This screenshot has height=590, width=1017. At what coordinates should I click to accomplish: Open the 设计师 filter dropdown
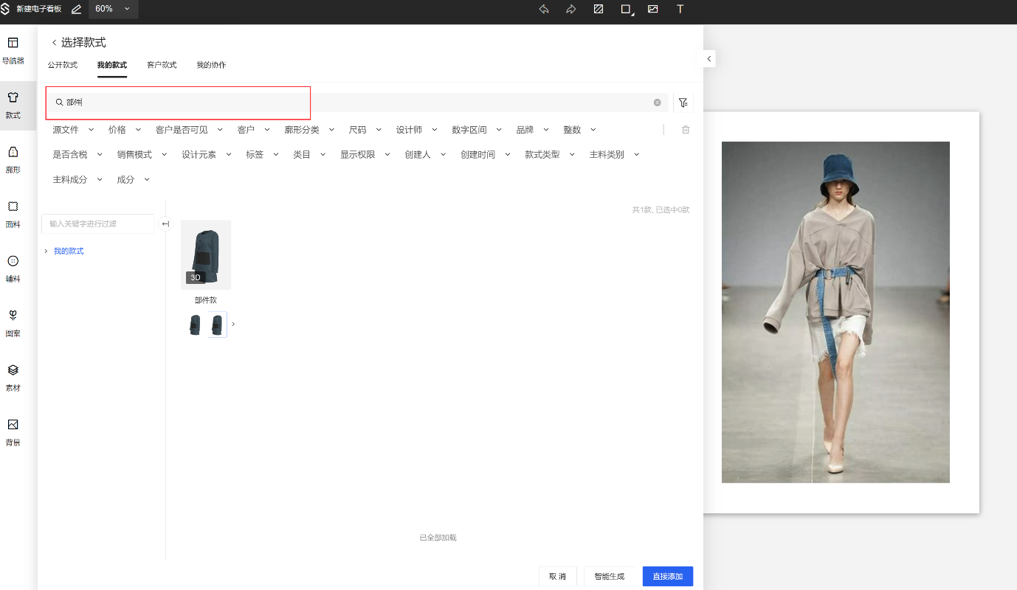click(416, 130)
